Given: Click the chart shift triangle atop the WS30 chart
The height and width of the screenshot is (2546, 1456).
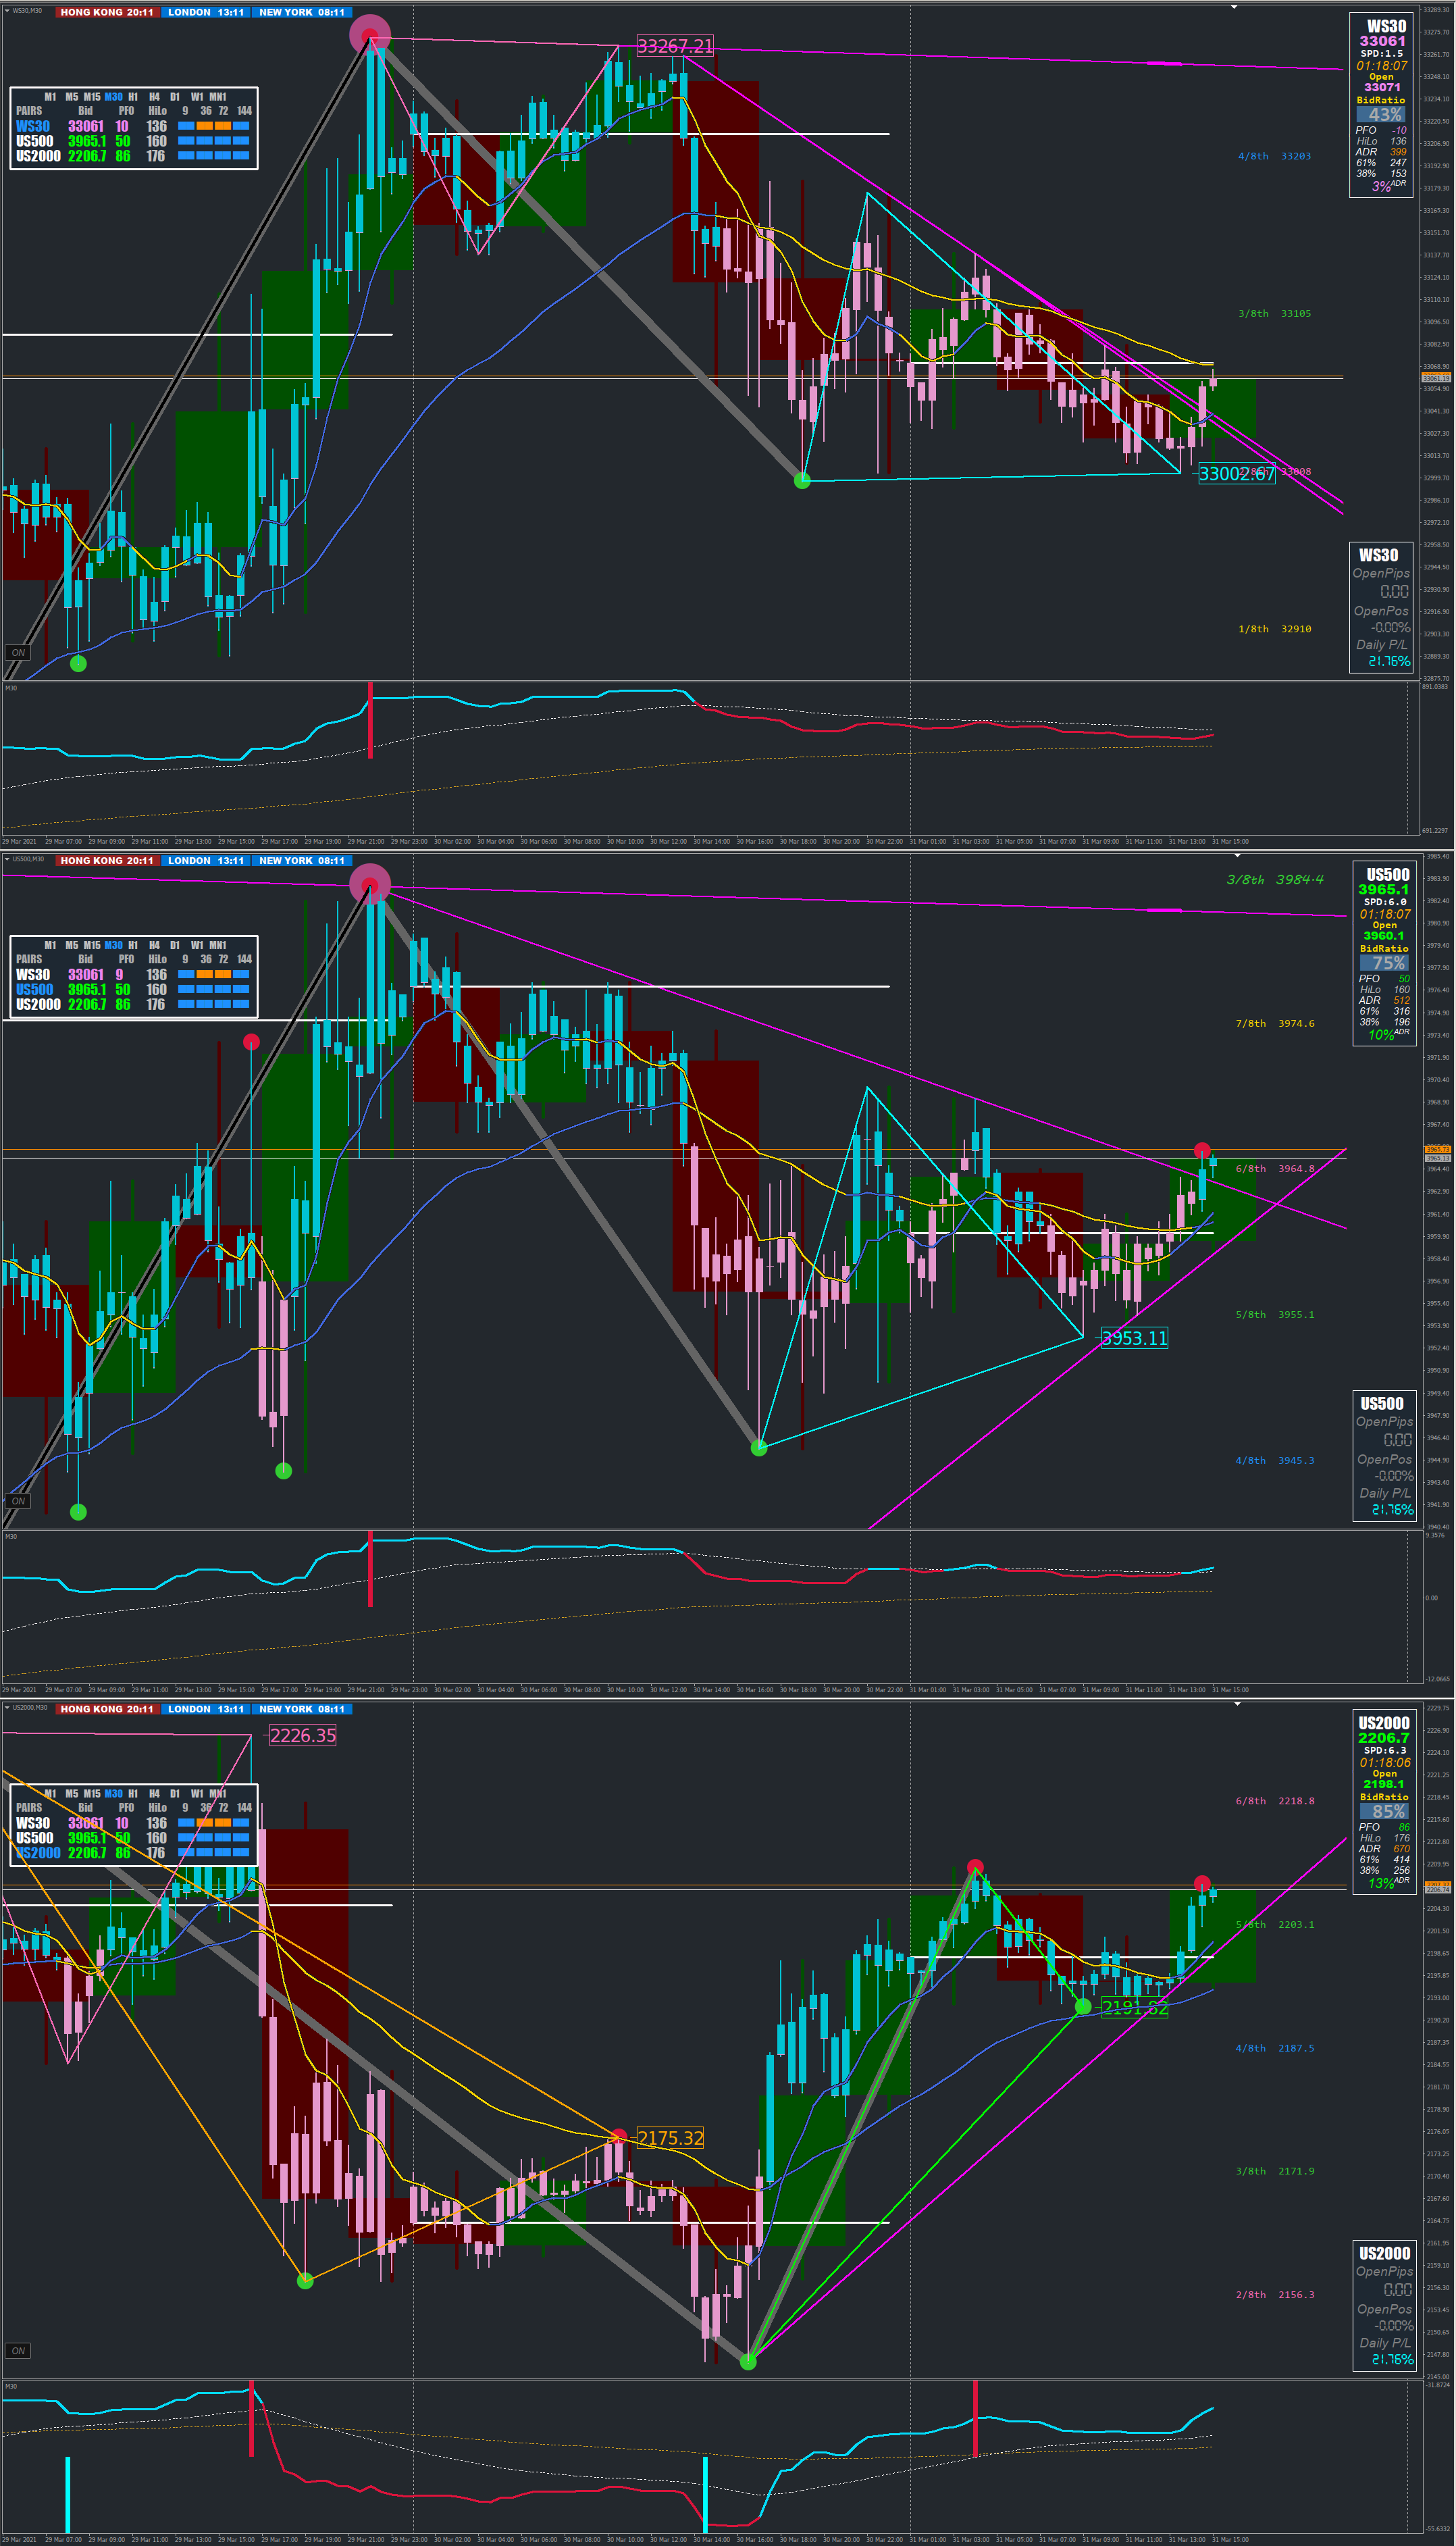Looking at the screenshot, I should (x=1235, y=7).
